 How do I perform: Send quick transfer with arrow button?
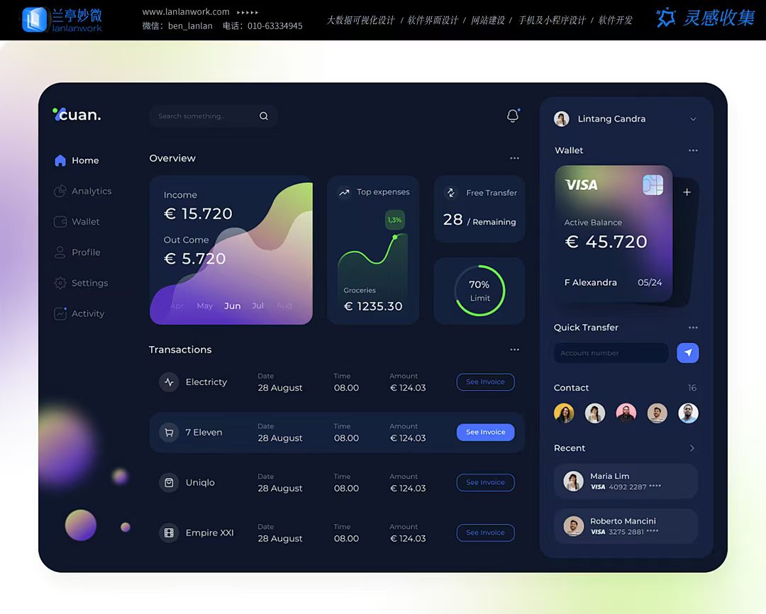(687, 353)
